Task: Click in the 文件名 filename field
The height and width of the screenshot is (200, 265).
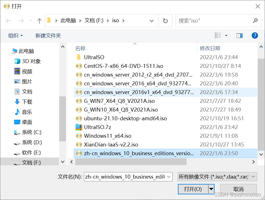Action: [125, 177]
